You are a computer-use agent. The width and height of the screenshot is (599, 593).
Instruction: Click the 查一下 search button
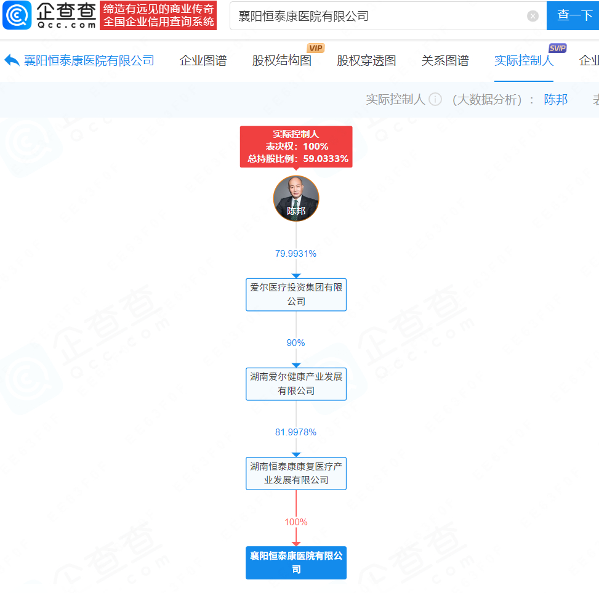pyautogui.click(x=574, y=15)
